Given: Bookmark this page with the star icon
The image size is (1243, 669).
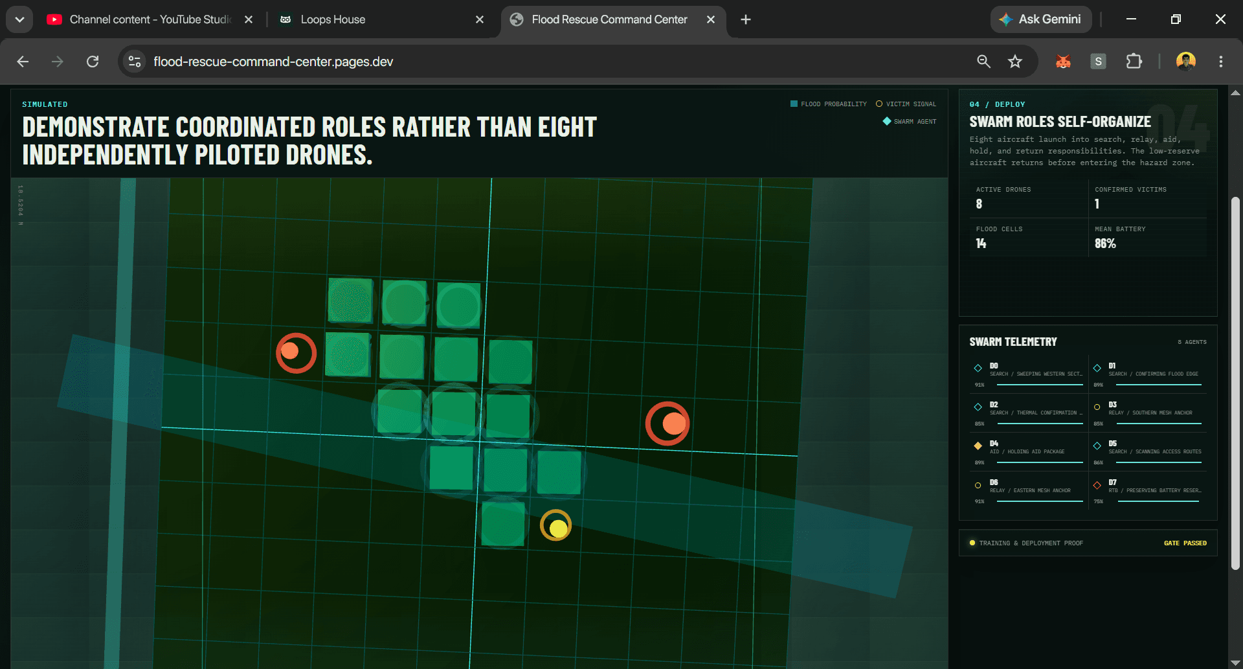Looking at the screenshot, I should pos(1014,62).
